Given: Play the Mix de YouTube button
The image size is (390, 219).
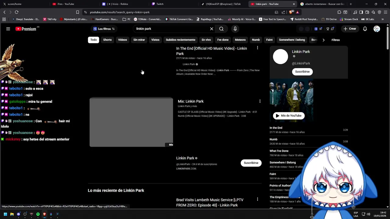Looking at the screenshot, I should [x=289, y=116].
